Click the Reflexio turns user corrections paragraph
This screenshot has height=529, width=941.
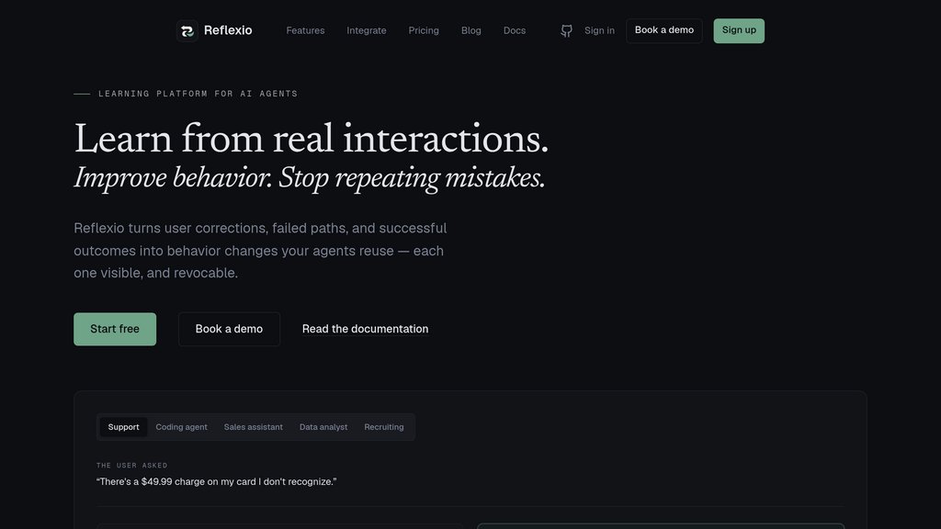point(260,250)
